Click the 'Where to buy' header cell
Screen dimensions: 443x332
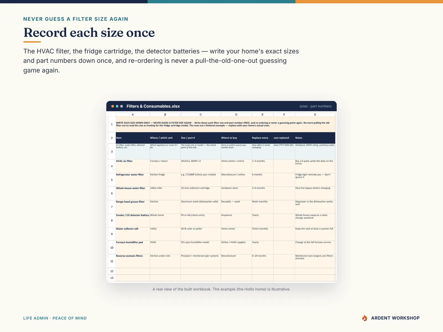tap(236, 138)
